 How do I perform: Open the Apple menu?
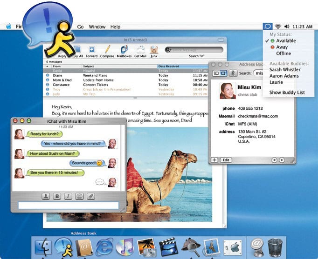[9, 27]
